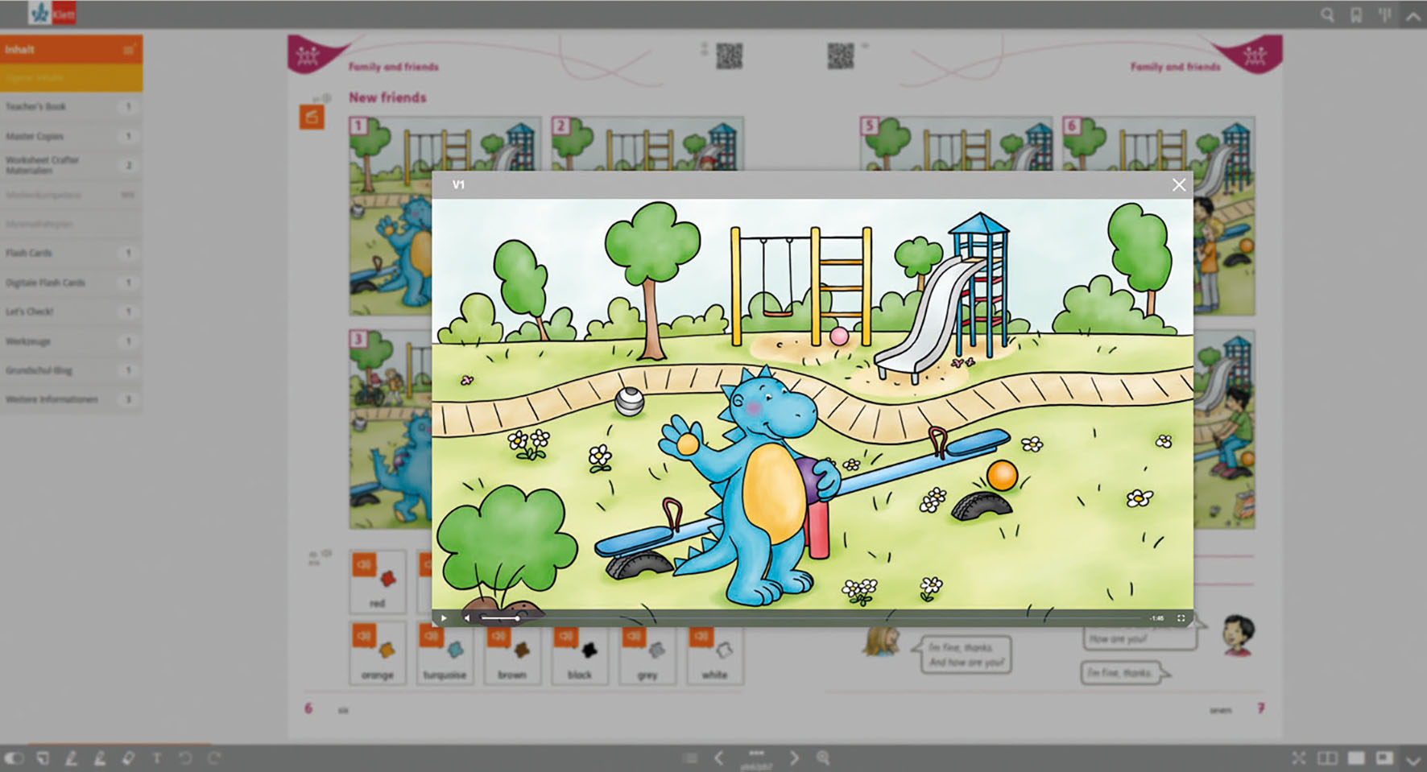Screen dimensions: 1427x772
Task: Open Let's Check! in sidebar
Action: [x=72, y=312]
